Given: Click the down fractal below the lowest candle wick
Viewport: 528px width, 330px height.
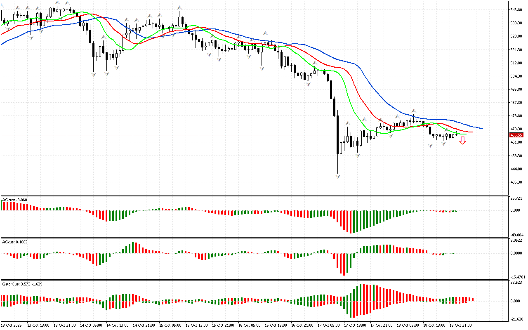Looking at the screenshot, I should pos(338,177).
